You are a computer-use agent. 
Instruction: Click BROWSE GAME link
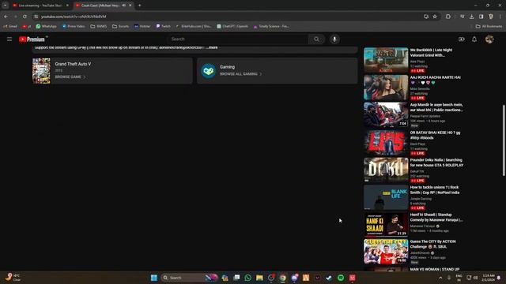70,77
